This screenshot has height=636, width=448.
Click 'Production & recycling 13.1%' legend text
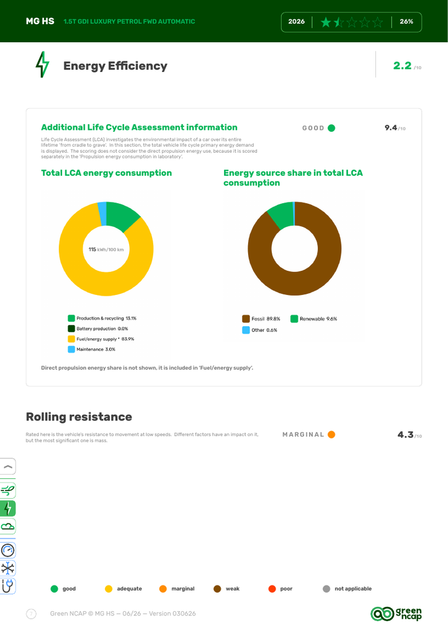(107, 319)
